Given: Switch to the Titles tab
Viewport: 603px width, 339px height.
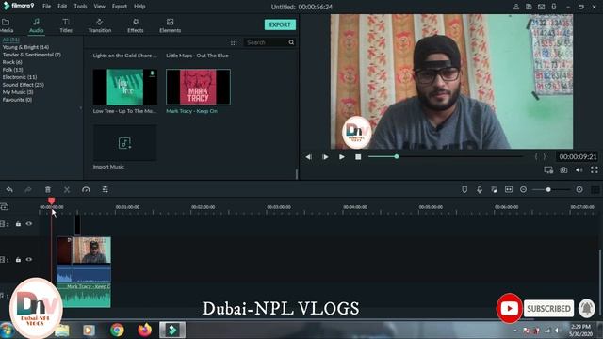Looking at the screenshot, I should click(66, 25).
